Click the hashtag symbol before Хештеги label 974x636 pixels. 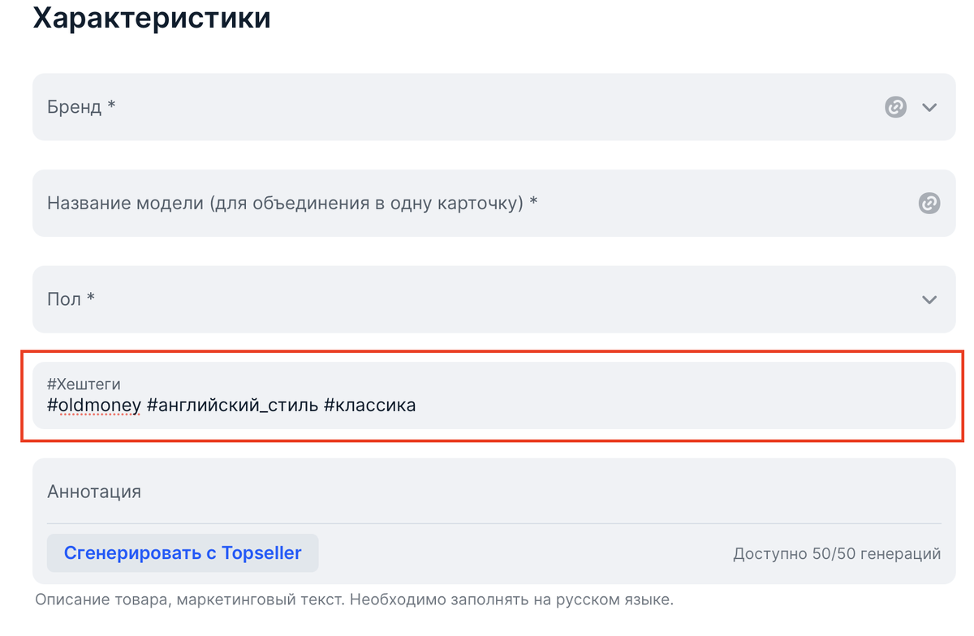click(51, 384)
